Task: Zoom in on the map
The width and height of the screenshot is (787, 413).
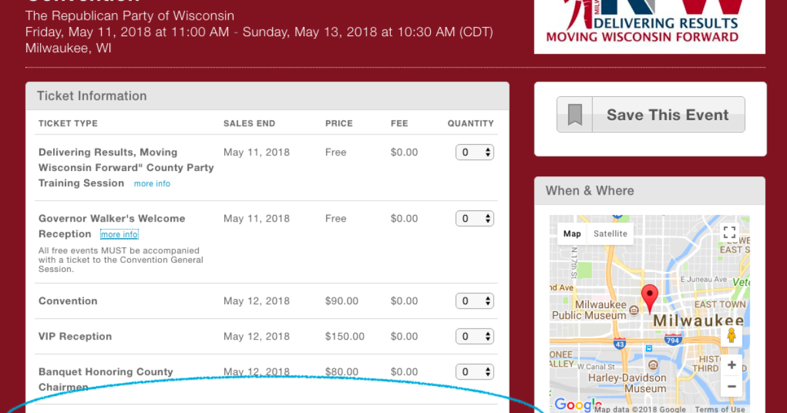Action: pyautogui.click(x=731, y=365)
